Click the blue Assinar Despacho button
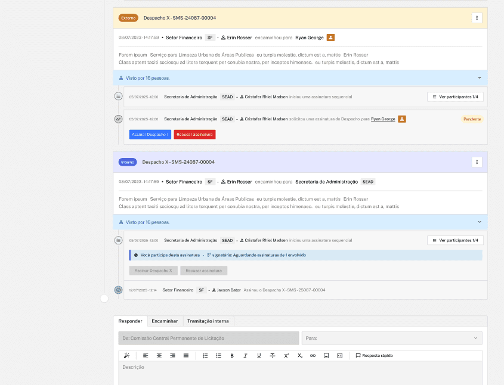Viewport: 504px width, 385px height. pos(150,135)
